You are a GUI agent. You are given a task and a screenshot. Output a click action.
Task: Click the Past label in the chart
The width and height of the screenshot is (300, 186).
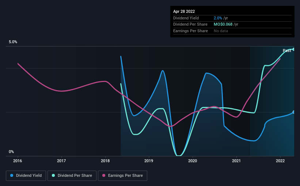click(287, 51)
